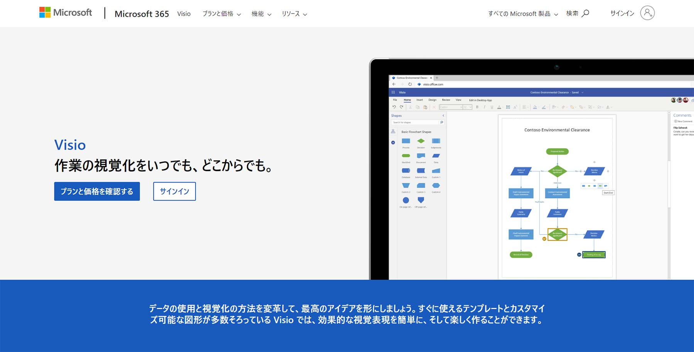Click the External Data shape icon
694x352 pixels.
point(421,171)
